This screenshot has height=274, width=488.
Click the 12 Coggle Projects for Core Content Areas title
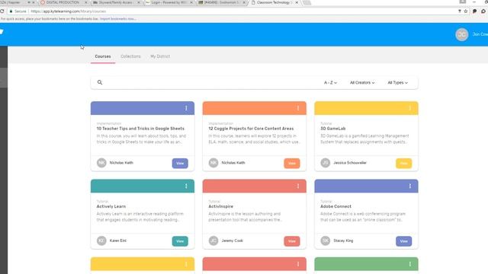coord(251,129)
